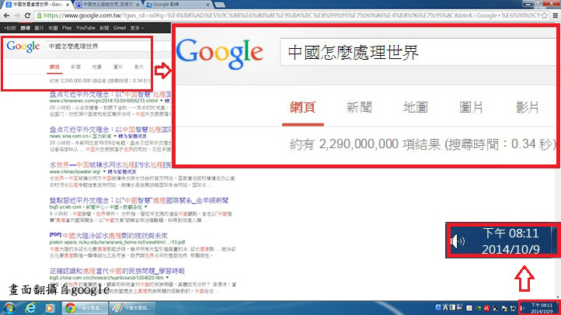The height and width of the screenshot is (315, 561).
Task: Click the red PDF tray icon
Action: (x=469, y=308)
